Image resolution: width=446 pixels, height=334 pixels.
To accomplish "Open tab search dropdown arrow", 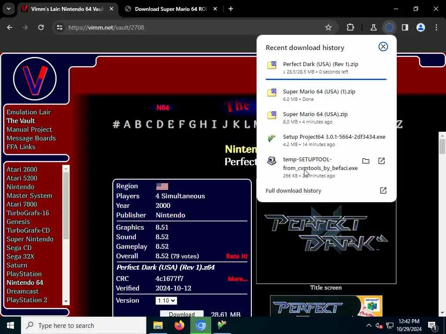I will point(9,9).
